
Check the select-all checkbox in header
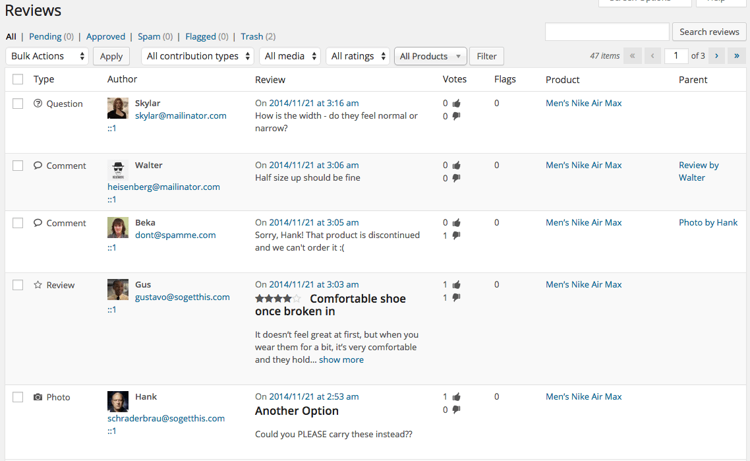pyautogui.click(x=18, y=79)
